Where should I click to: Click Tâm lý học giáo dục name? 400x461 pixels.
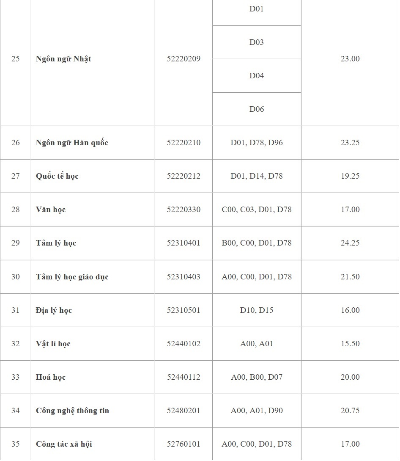72,277
